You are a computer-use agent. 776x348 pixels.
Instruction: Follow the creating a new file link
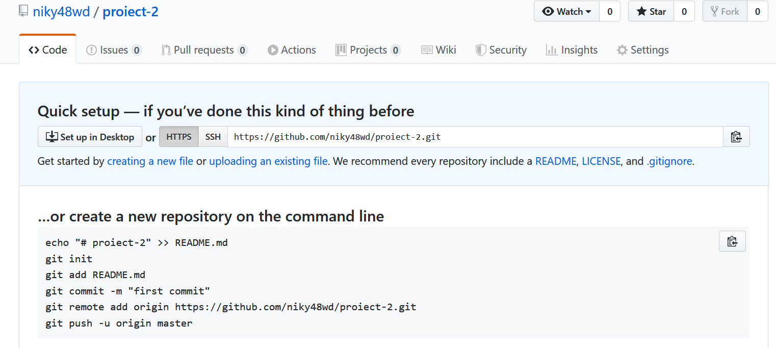[150, 161]
